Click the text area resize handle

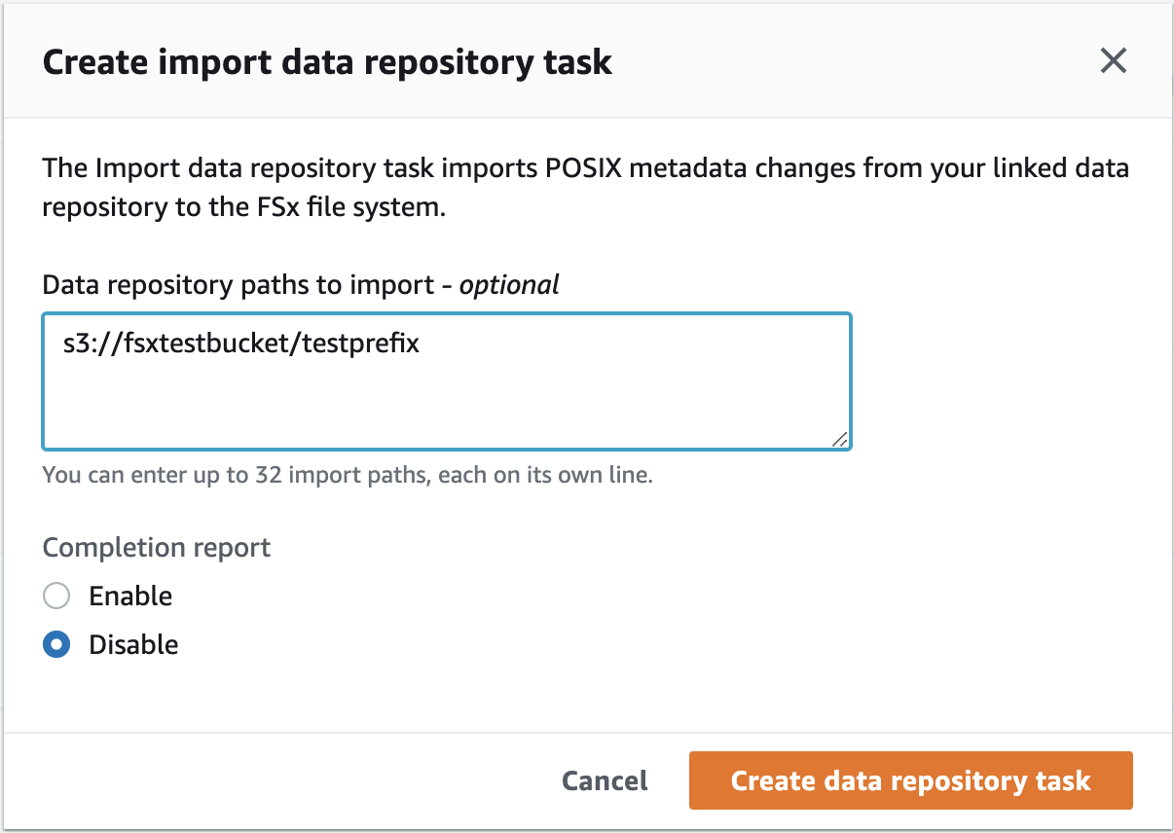tap(841, 440)
